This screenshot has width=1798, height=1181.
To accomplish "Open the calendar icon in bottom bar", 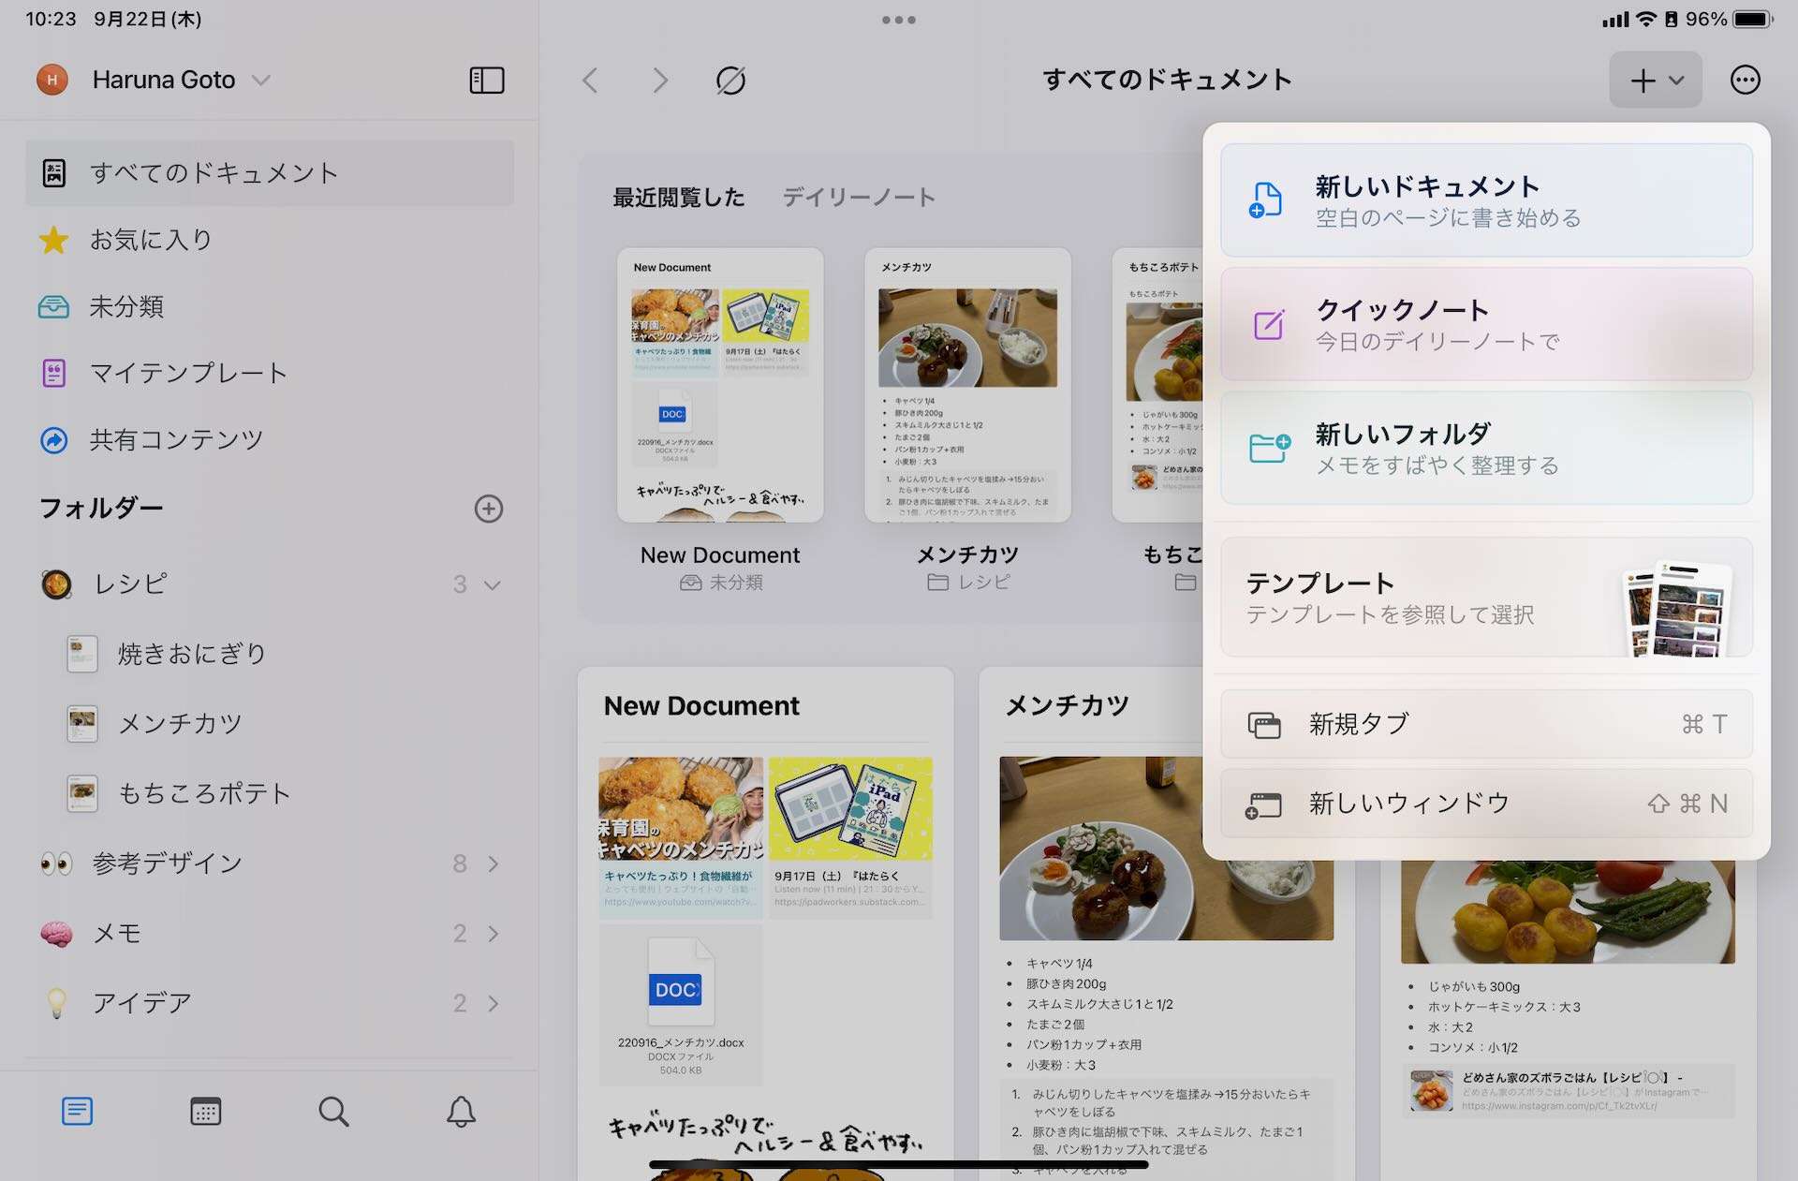I will [x=205, y=1112].
